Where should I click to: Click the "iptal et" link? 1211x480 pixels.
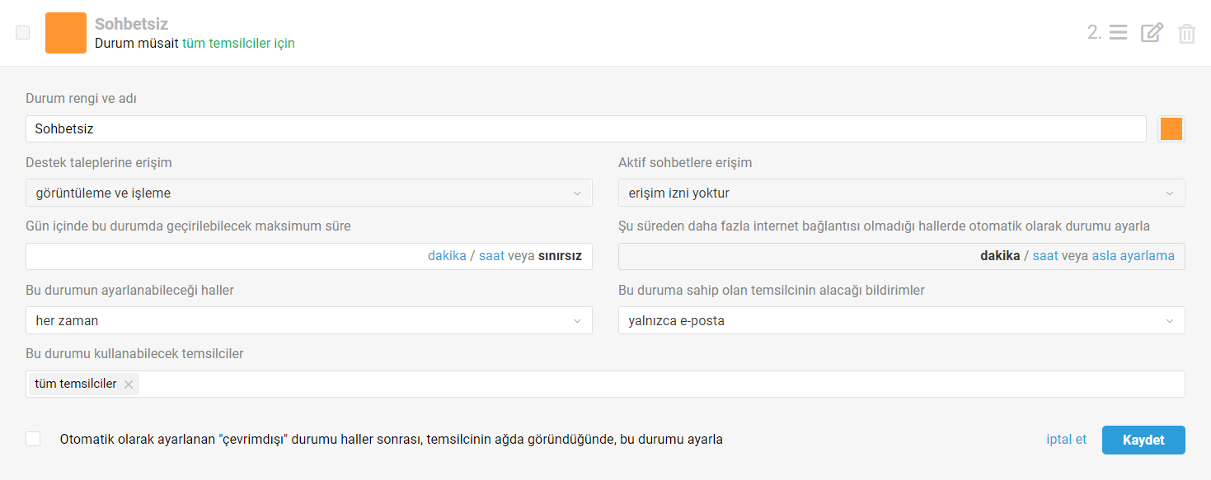tap(1066, 440)
